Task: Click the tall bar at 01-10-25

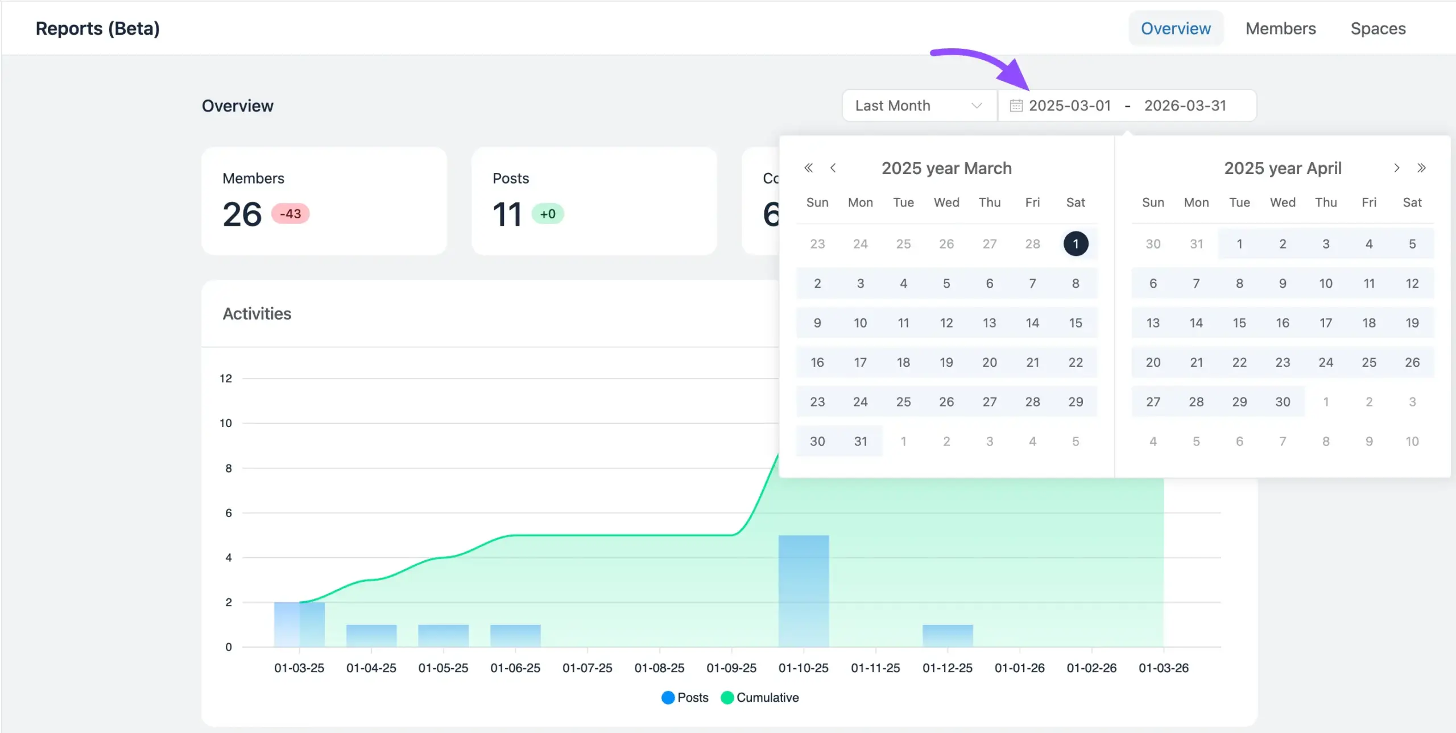Action: pos(803,590)
